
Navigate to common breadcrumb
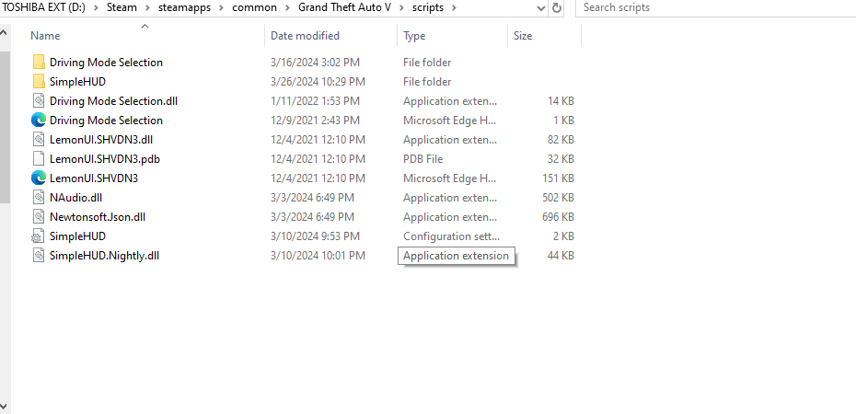pos(254,7)
